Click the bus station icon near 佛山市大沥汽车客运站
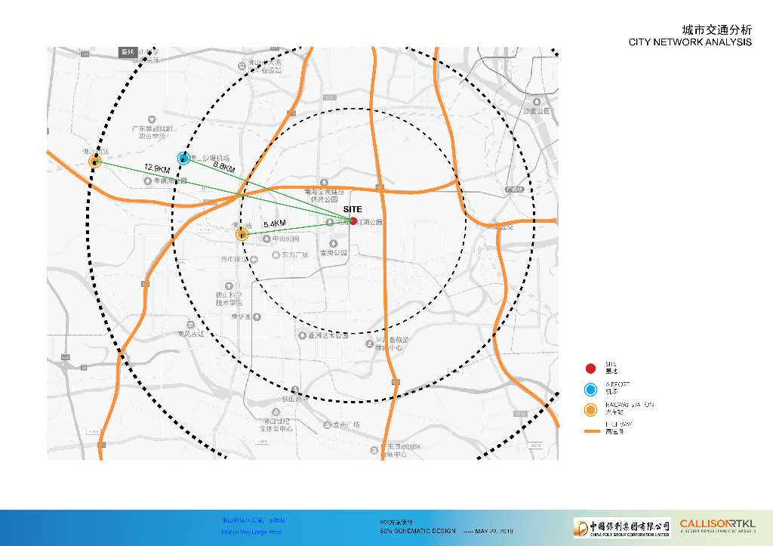The height and width of the screenshot is (546, 773). click(x=242, y=66)
